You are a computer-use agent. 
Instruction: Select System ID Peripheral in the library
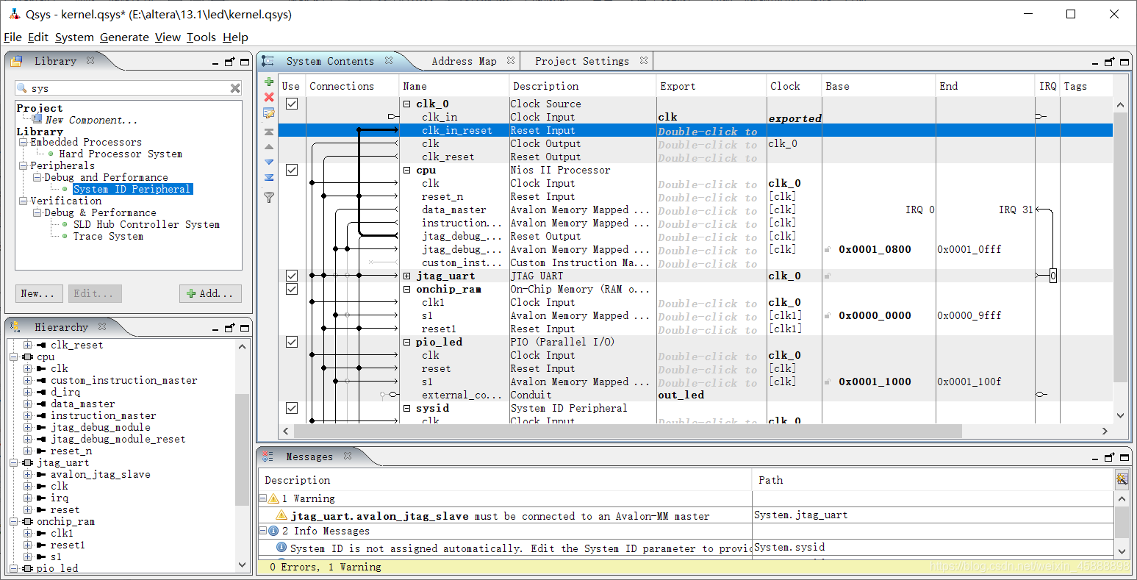132,189
